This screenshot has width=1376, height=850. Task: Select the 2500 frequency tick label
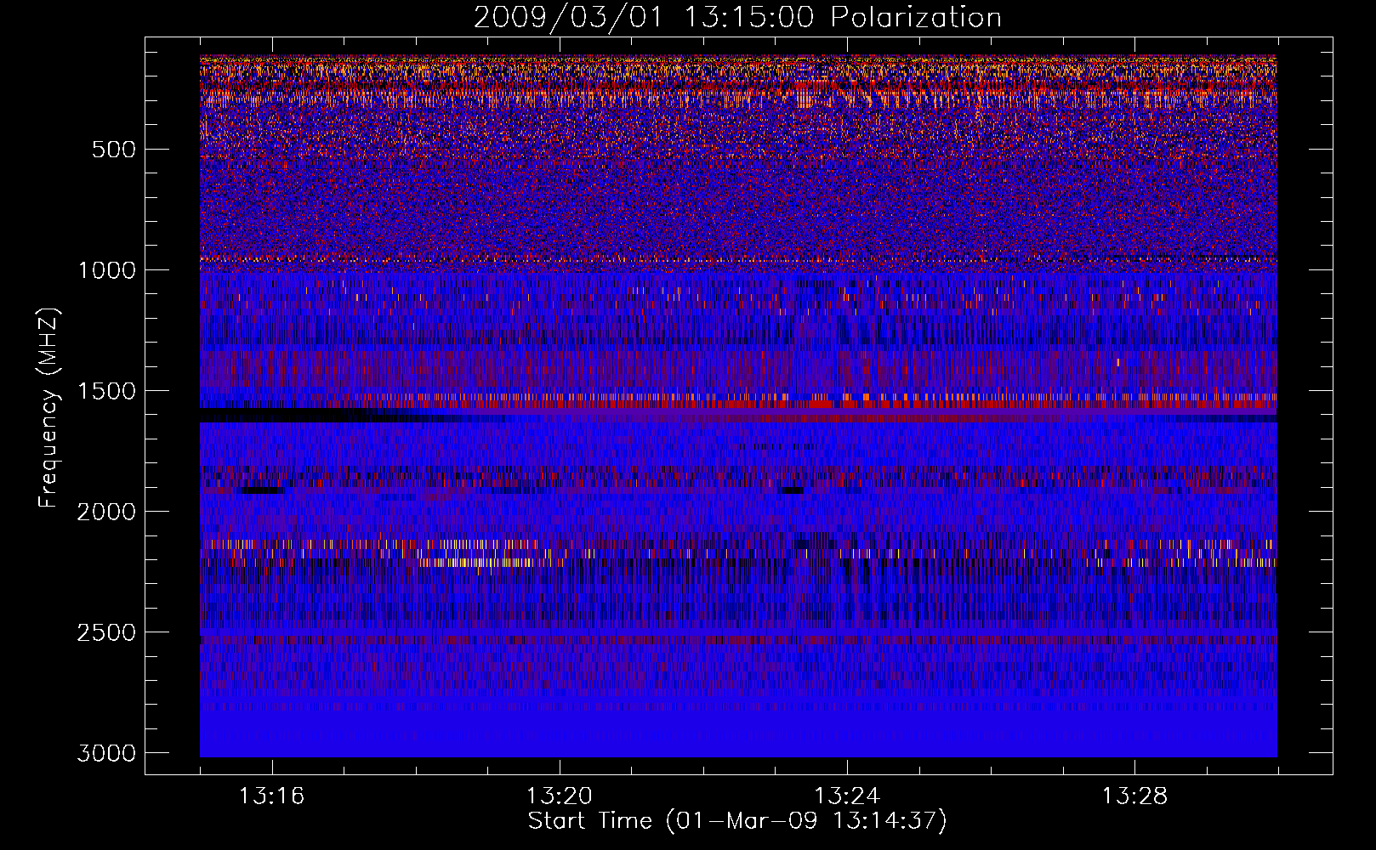[x=106, y=632]
